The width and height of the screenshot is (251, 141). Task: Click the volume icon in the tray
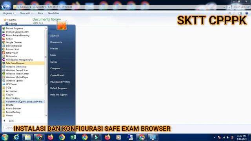point(228,137)
